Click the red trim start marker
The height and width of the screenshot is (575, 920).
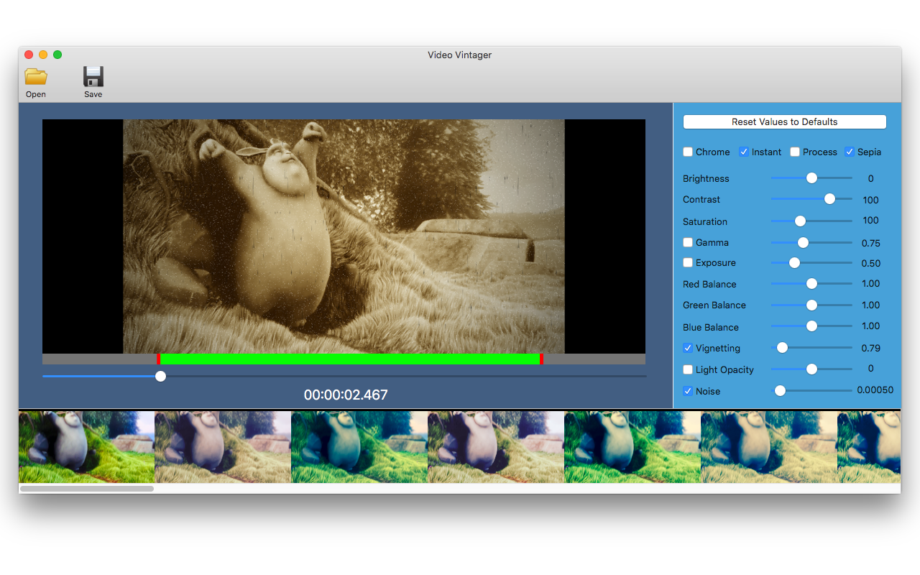pos(158,359)
